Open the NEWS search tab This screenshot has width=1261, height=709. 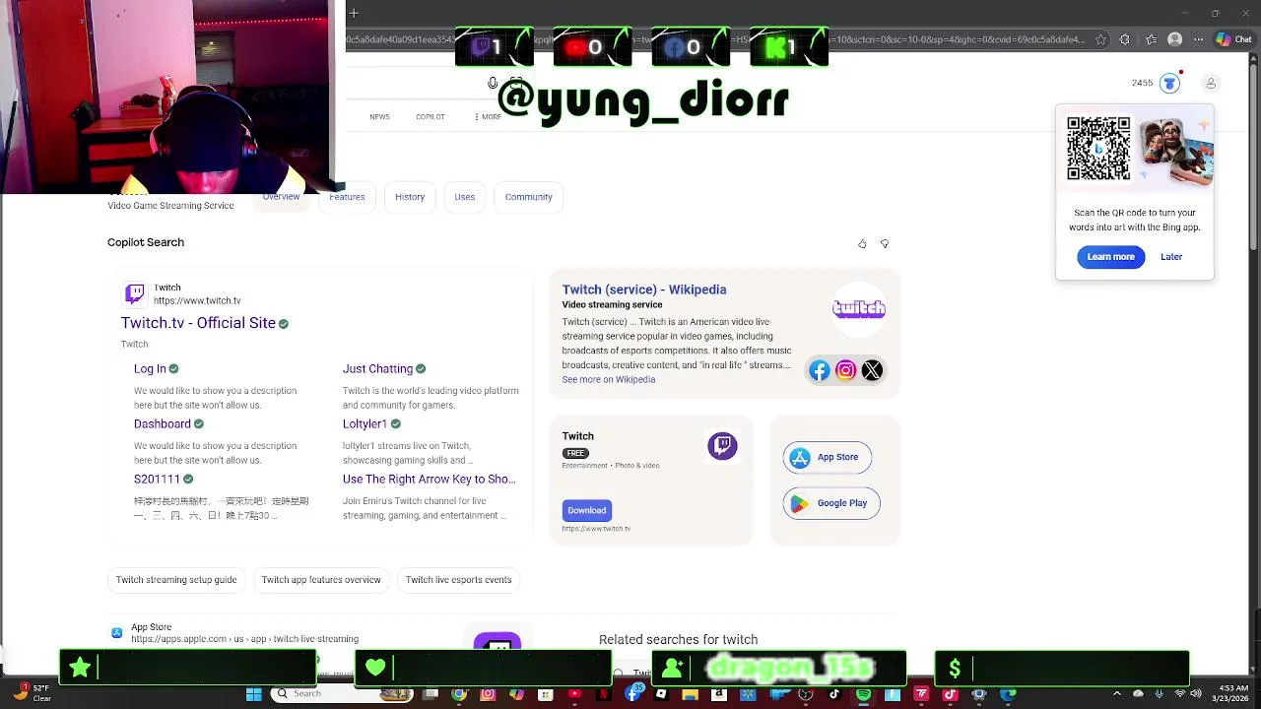coord(379,116)
